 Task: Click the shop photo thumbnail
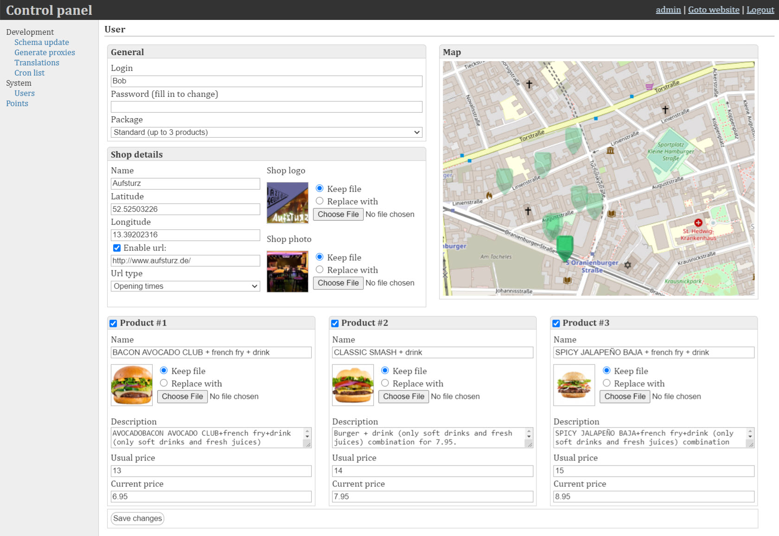click(x=287, y=272)
